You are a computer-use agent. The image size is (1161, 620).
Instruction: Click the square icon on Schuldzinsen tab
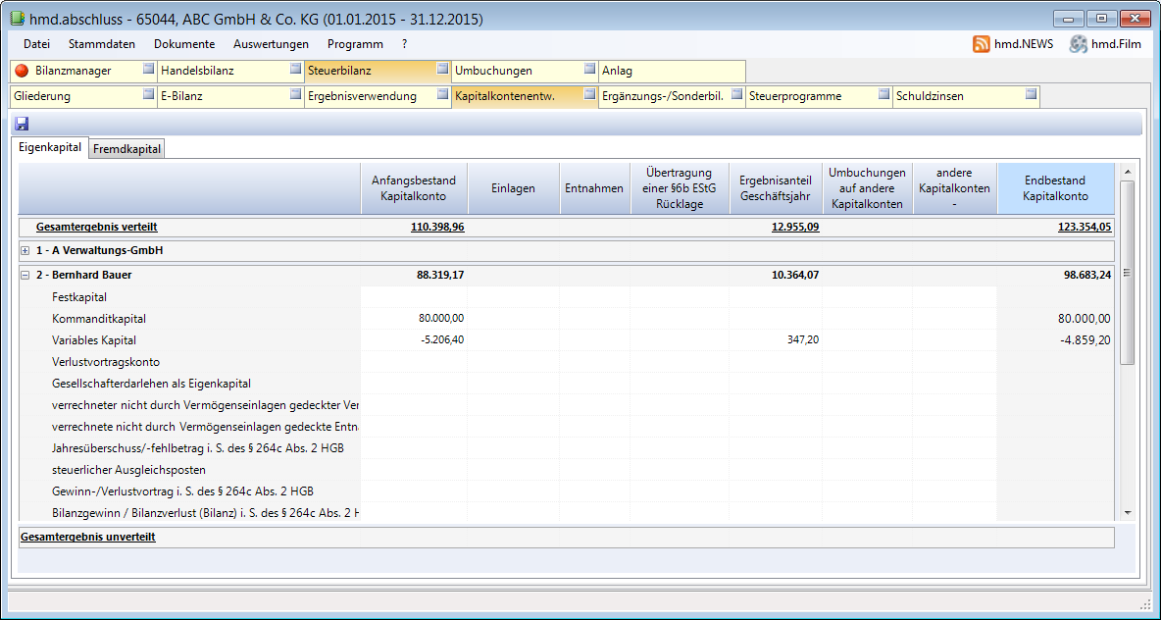[1031, 95]
